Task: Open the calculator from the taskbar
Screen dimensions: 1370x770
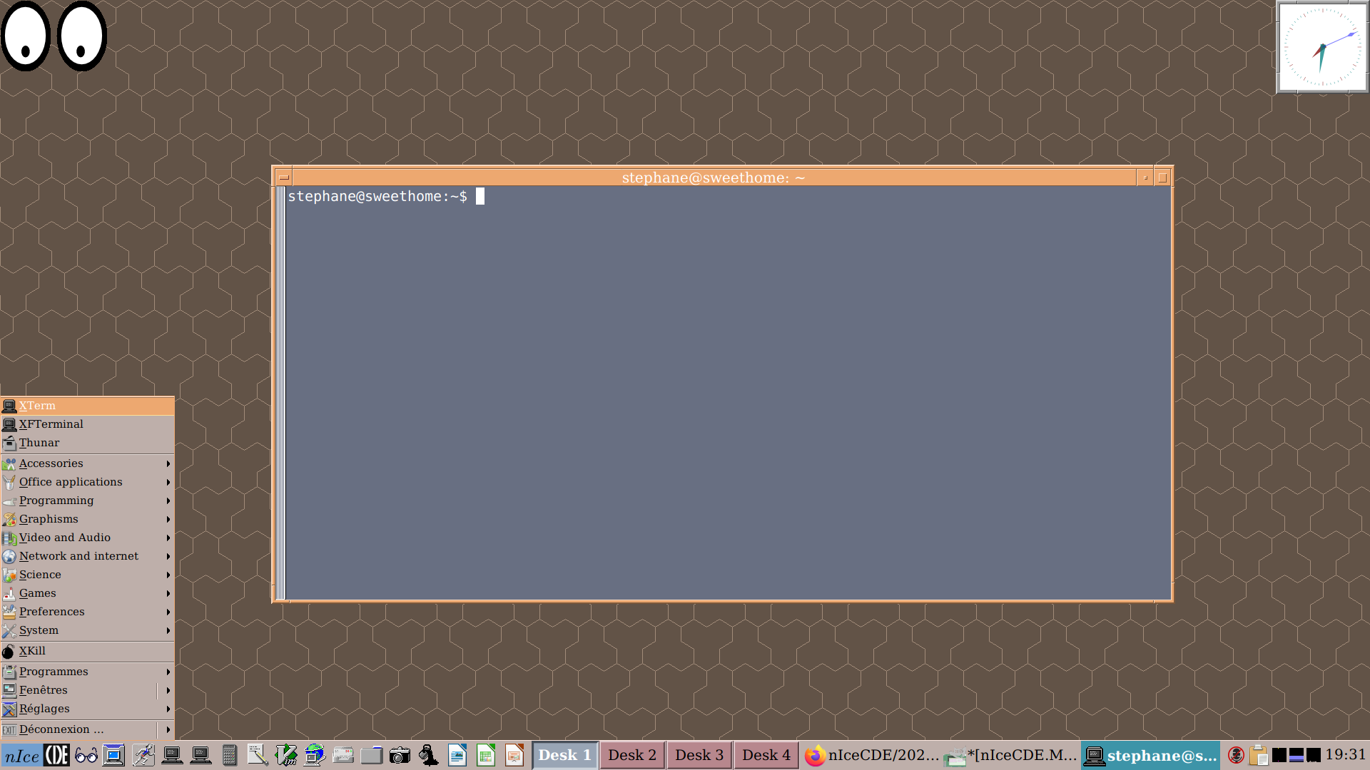Action: pos(229,755)
